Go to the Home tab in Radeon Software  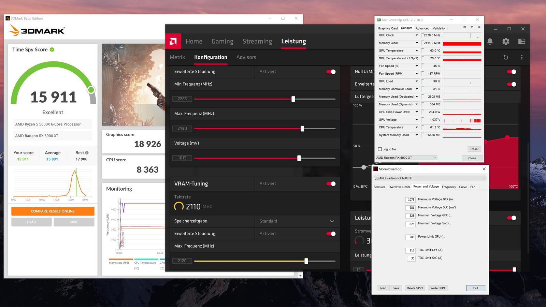point(194,41)
